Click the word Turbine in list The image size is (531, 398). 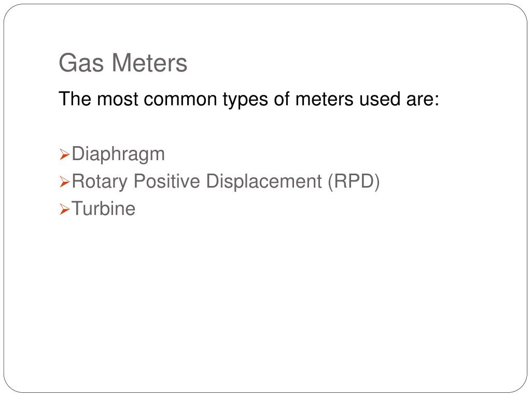pos(104,208)
